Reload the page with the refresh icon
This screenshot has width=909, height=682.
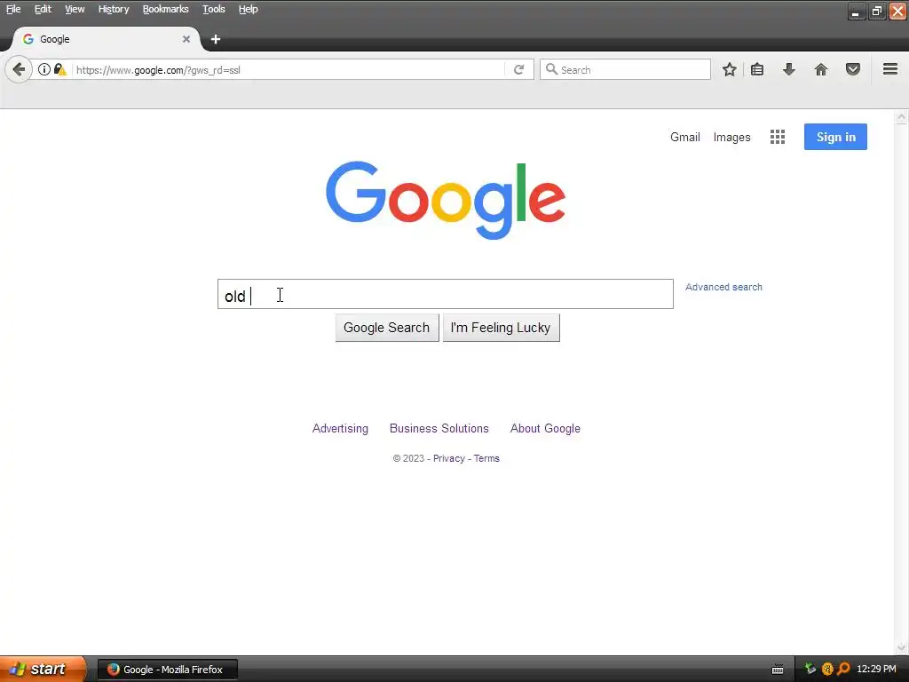[x=518, y=69]
